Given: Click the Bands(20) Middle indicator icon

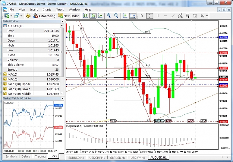Looking at the screenshot, I should tap(5, 94).
